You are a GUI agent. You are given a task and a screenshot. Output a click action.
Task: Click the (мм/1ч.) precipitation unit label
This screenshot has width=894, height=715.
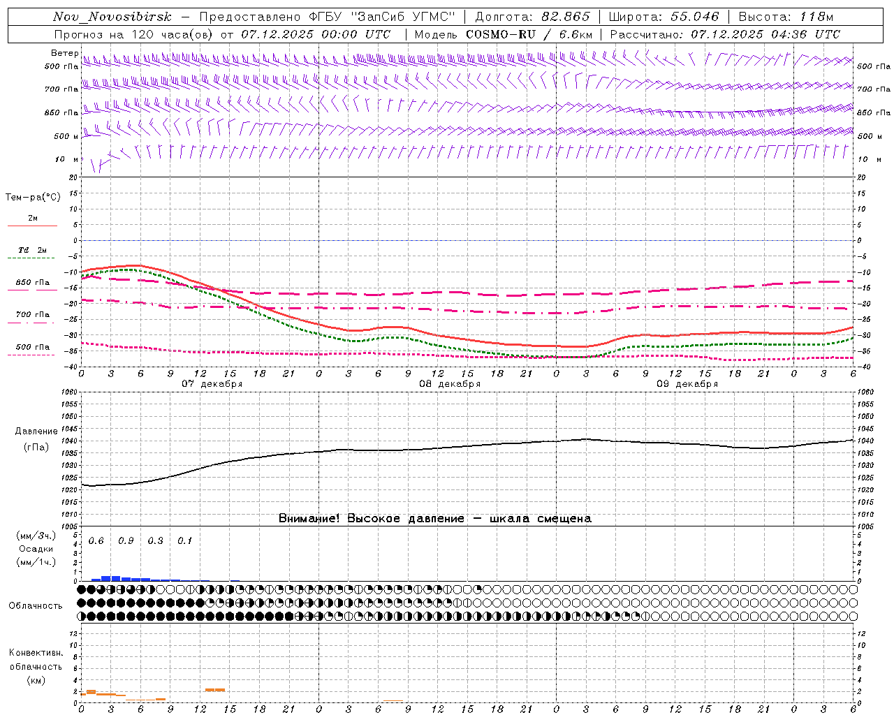coord(36,562)
